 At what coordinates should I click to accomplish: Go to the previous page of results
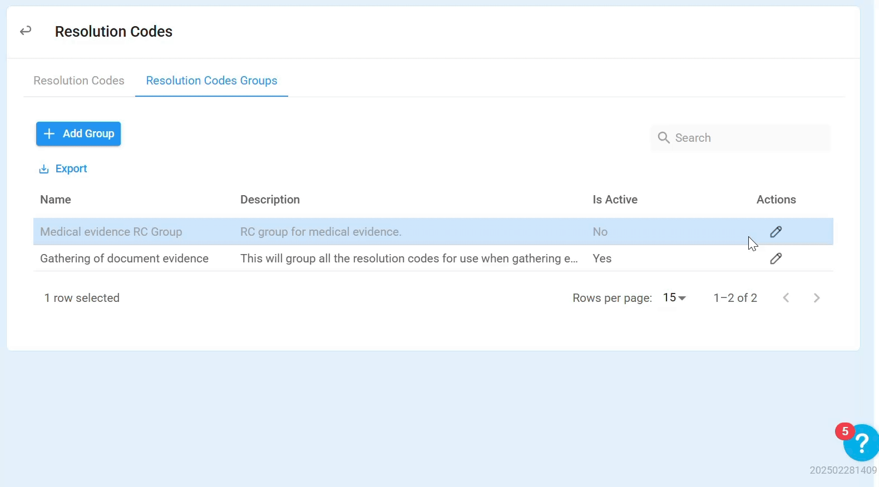tap(786, 298)
